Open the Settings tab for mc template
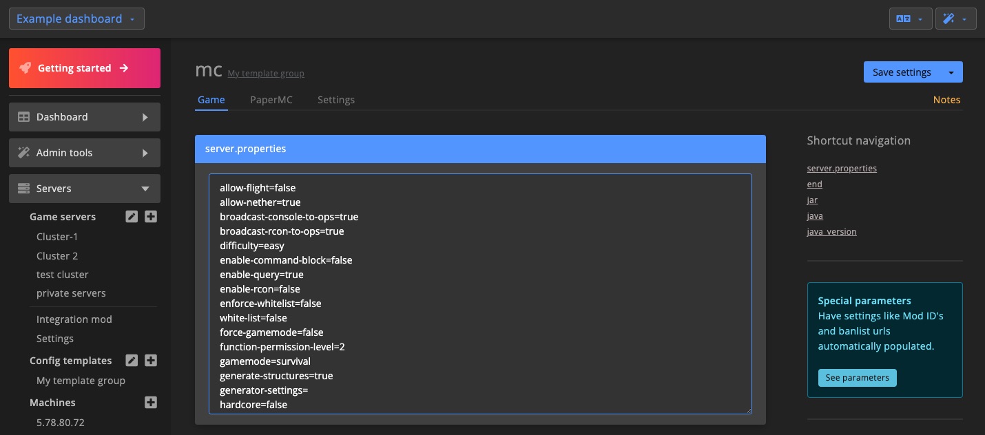985x435 pixels. (336, 100)
